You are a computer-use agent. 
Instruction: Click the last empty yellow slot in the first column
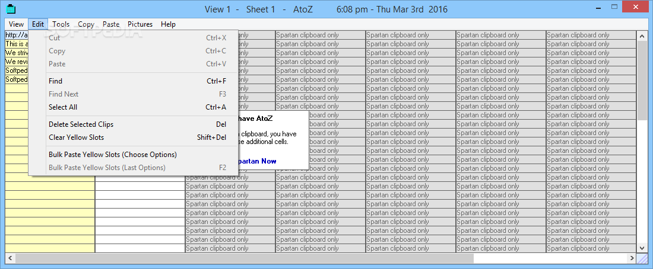coord(50,248)
